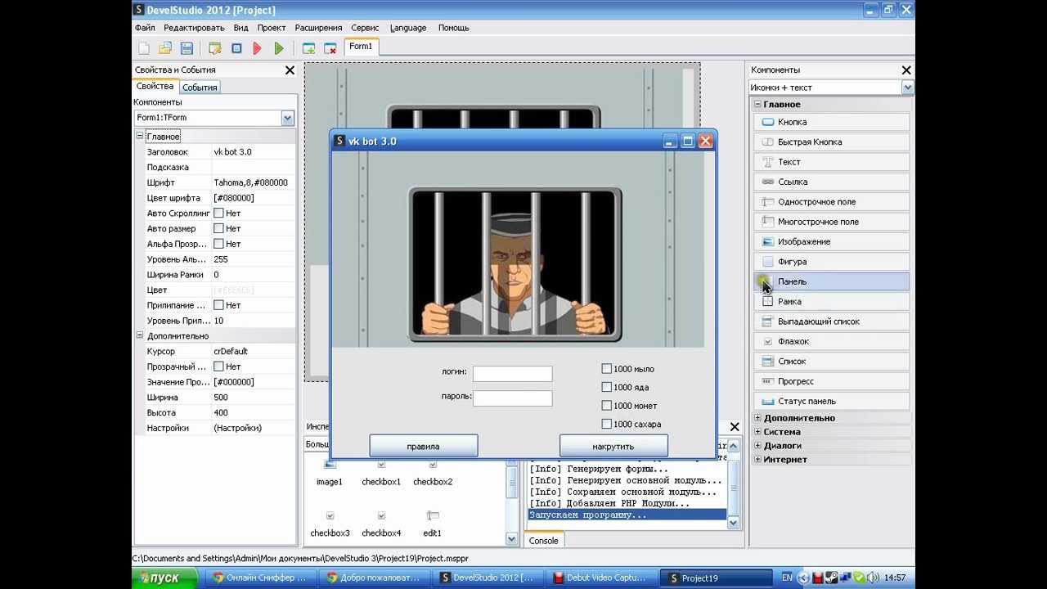Click inside the логин input field
Viewport: 1047px width, 589px height.
513,374
